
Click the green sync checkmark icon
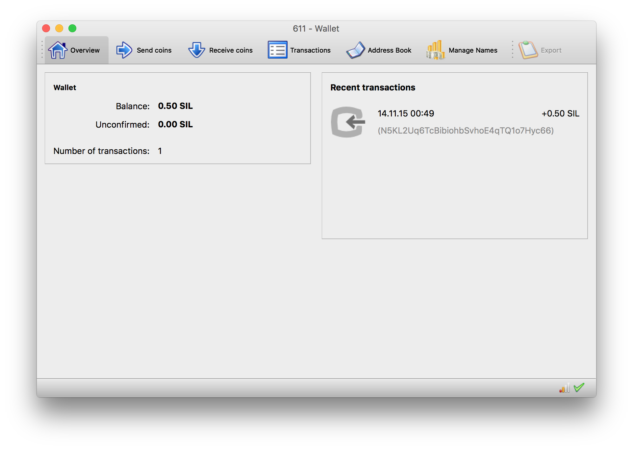point(579,387)
